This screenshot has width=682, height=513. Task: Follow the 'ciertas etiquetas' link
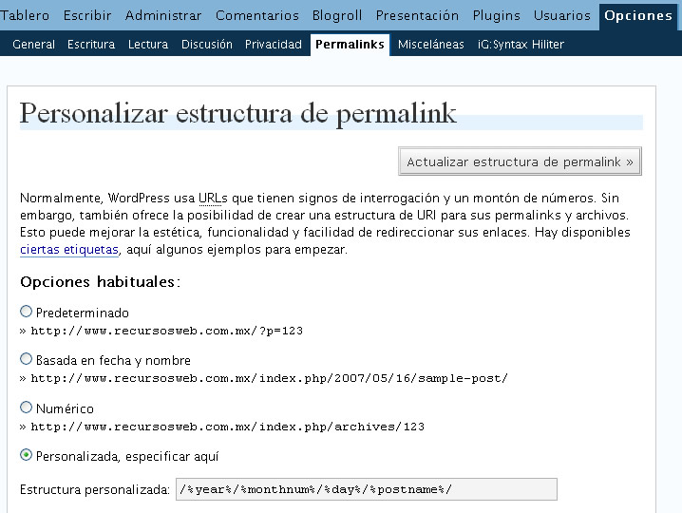point(69,249)
